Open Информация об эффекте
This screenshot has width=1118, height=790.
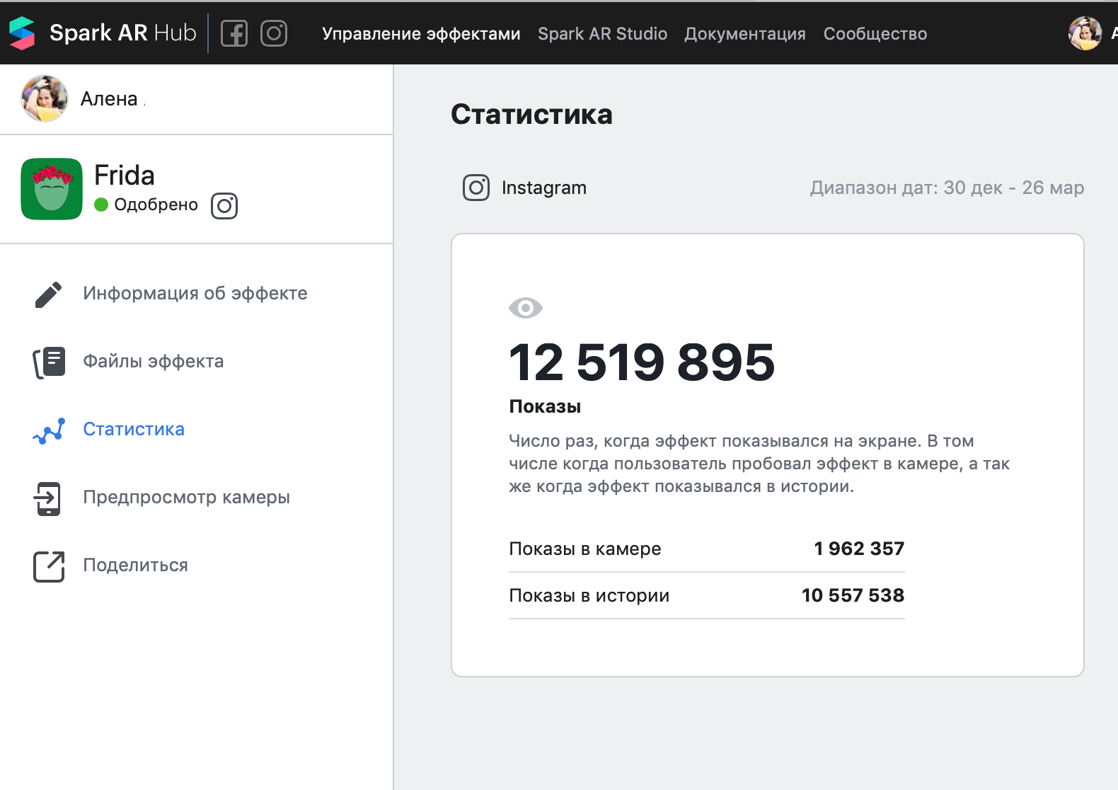click(195, 293)
